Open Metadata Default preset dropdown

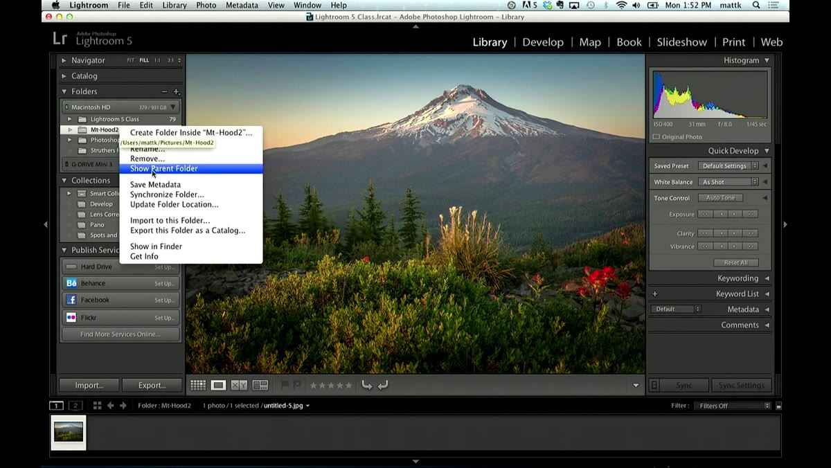coord(676,309)
